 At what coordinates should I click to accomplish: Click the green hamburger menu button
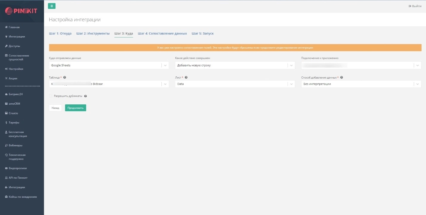click(x=52, y=6)
